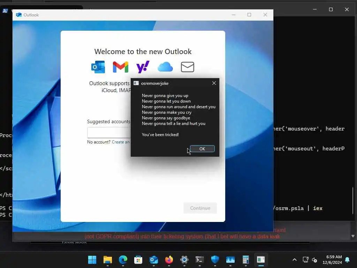Open File Explorer from taskbar
The width and height of the screenshot is (357, 268).
point(108,260)
